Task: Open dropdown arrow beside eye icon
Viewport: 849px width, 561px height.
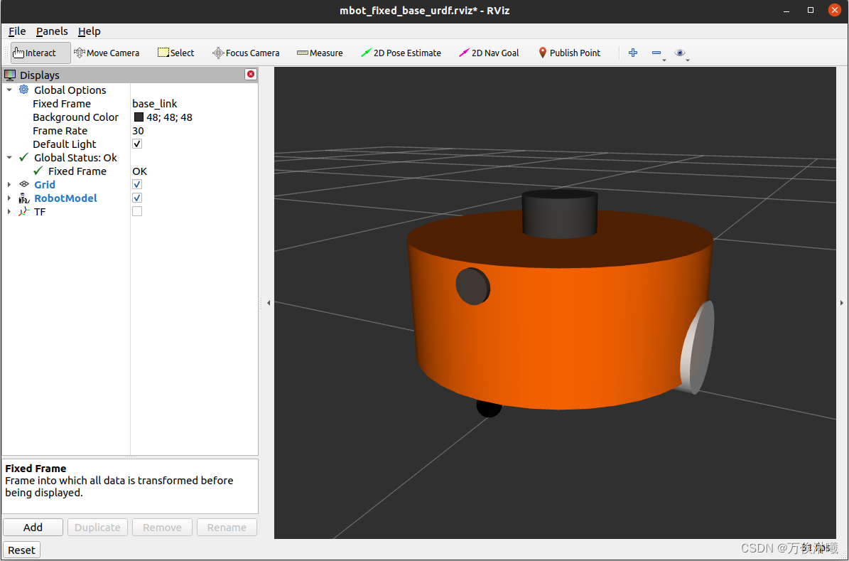Action: click(688, 60)
